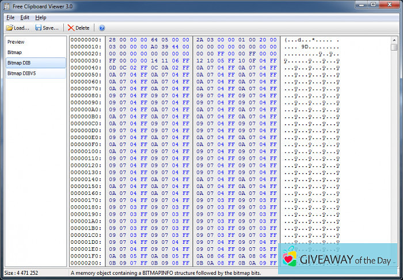This screenshot has width=403, height=280.
Task: Click offset 00000200: row label
Action: point(86,263)
